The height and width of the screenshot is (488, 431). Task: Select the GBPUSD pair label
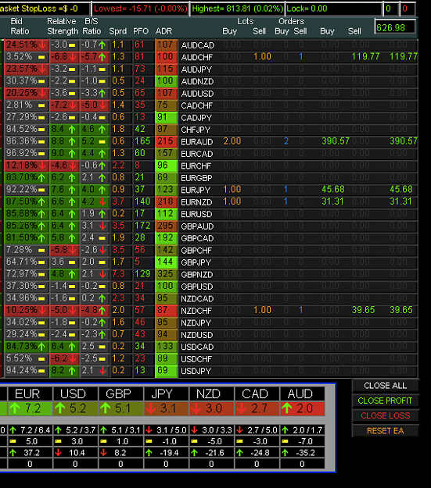click(197, 287)
